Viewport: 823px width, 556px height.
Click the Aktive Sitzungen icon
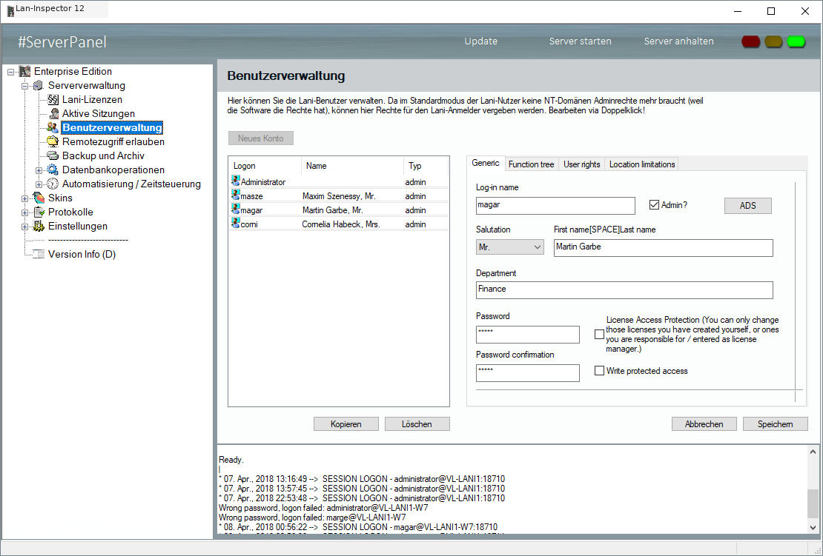[53, 114]
